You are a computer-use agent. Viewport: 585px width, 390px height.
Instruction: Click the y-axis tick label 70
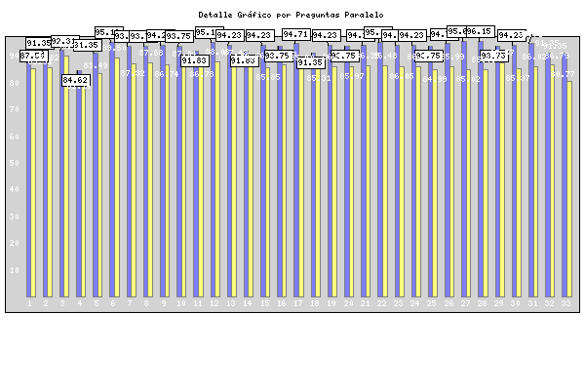click(x=15, y=110)
